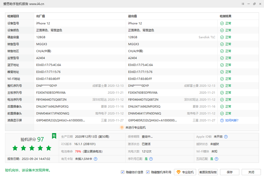Click the title 爱思助手验机报告 www.i4.cn
Screen dimensions: 264x179
click(x=23, y=4)
